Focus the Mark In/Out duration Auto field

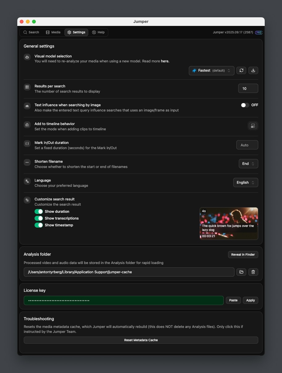pyautogui.click(x=247, y=145)
